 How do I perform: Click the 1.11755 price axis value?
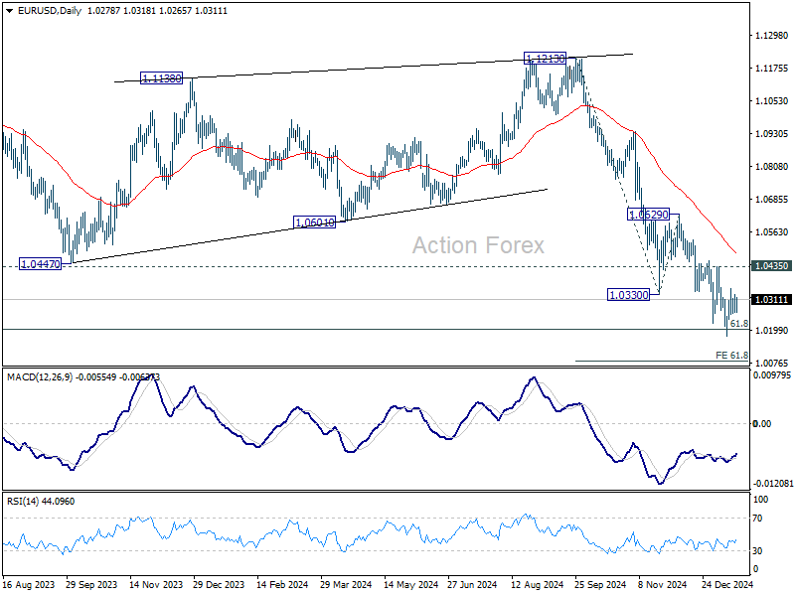pos(772,68)
